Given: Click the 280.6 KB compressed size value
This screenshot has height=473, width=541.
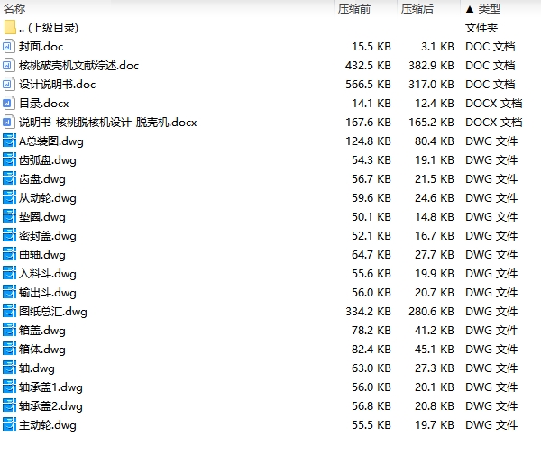Looking at the screenshot, I should (431, 312).
